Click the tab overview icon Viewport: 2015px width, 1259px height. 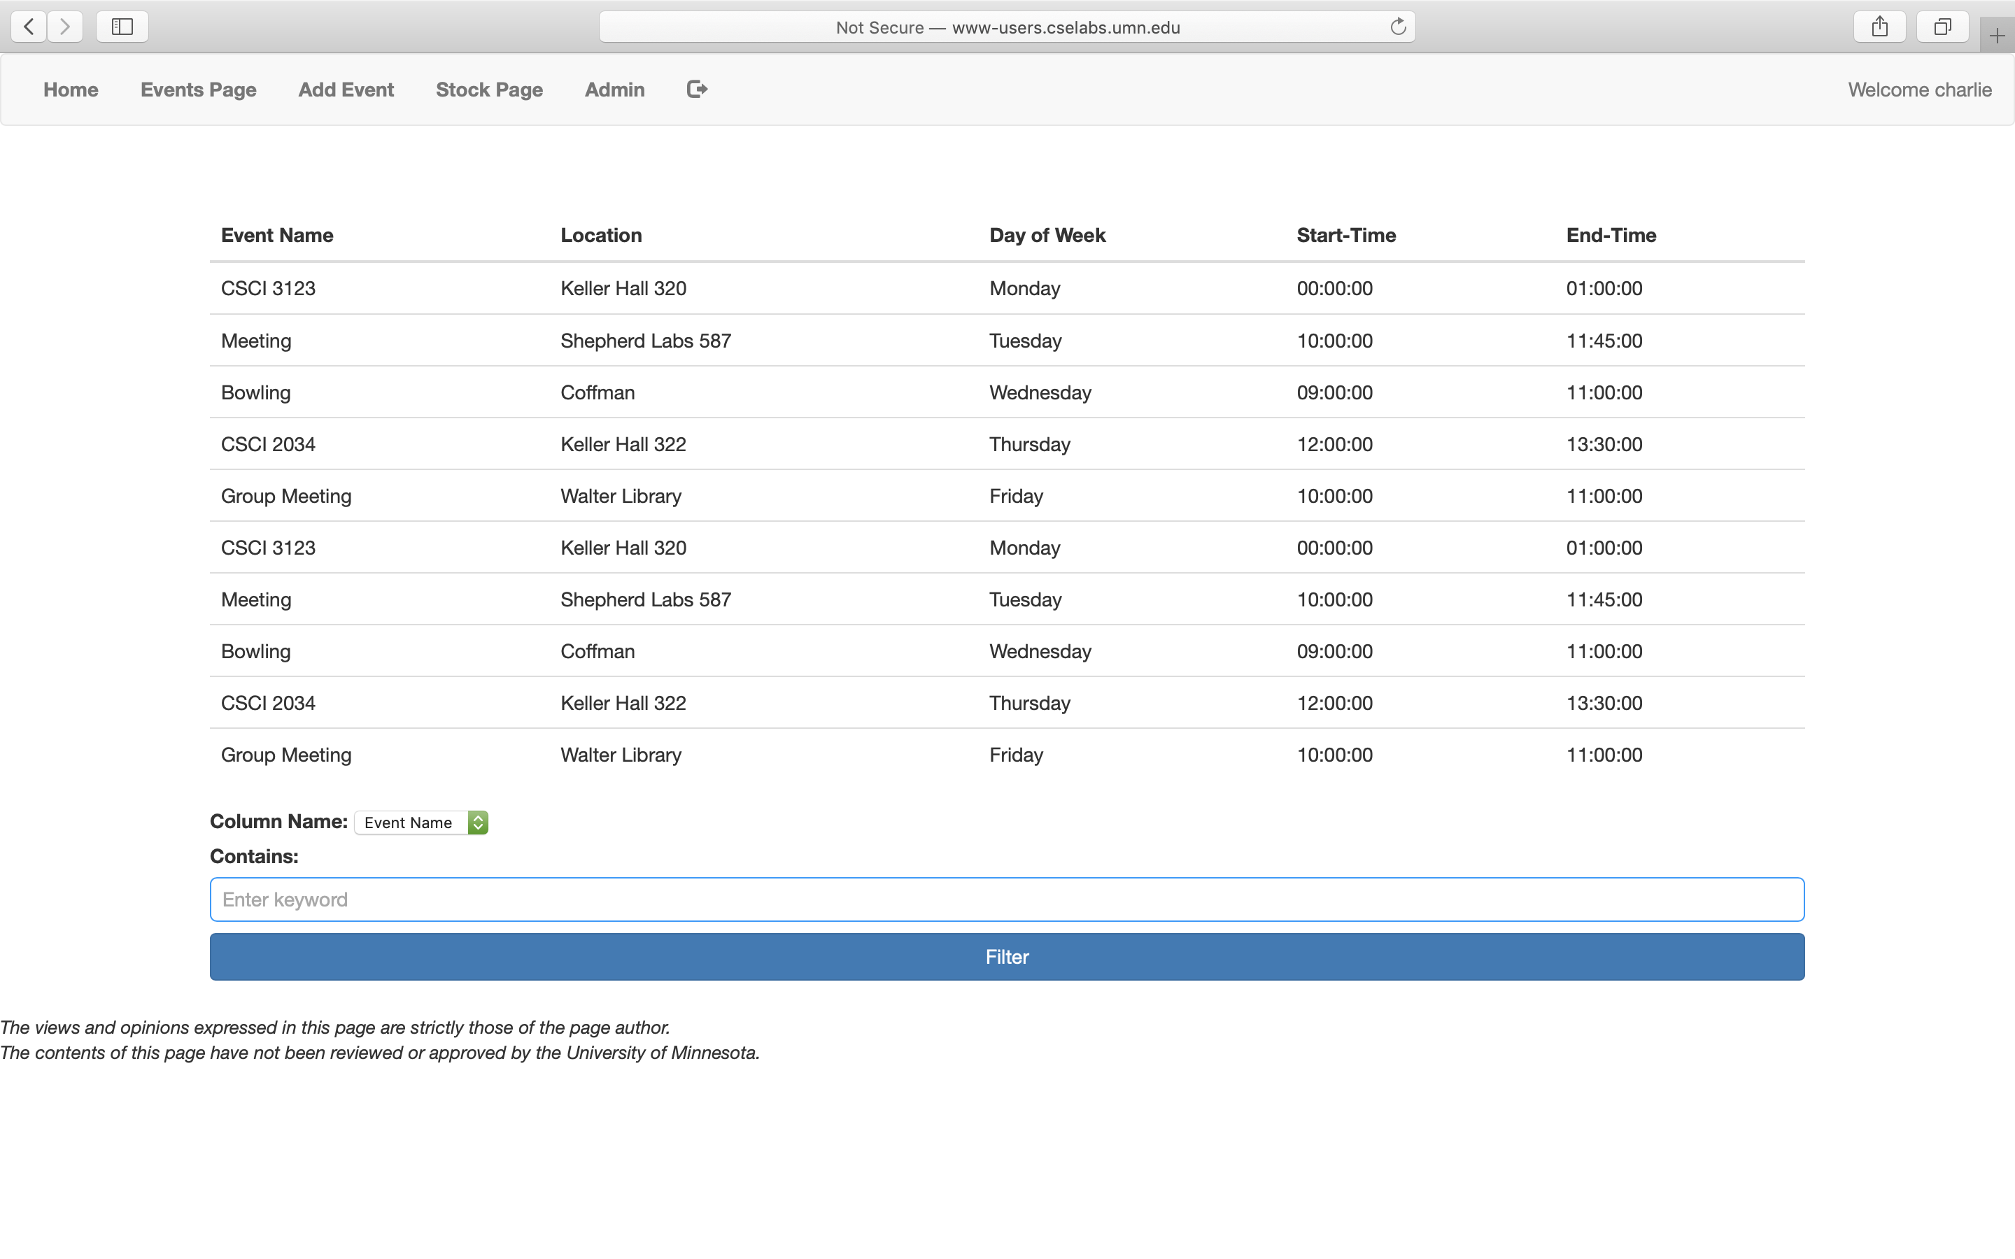point(1942,26)
